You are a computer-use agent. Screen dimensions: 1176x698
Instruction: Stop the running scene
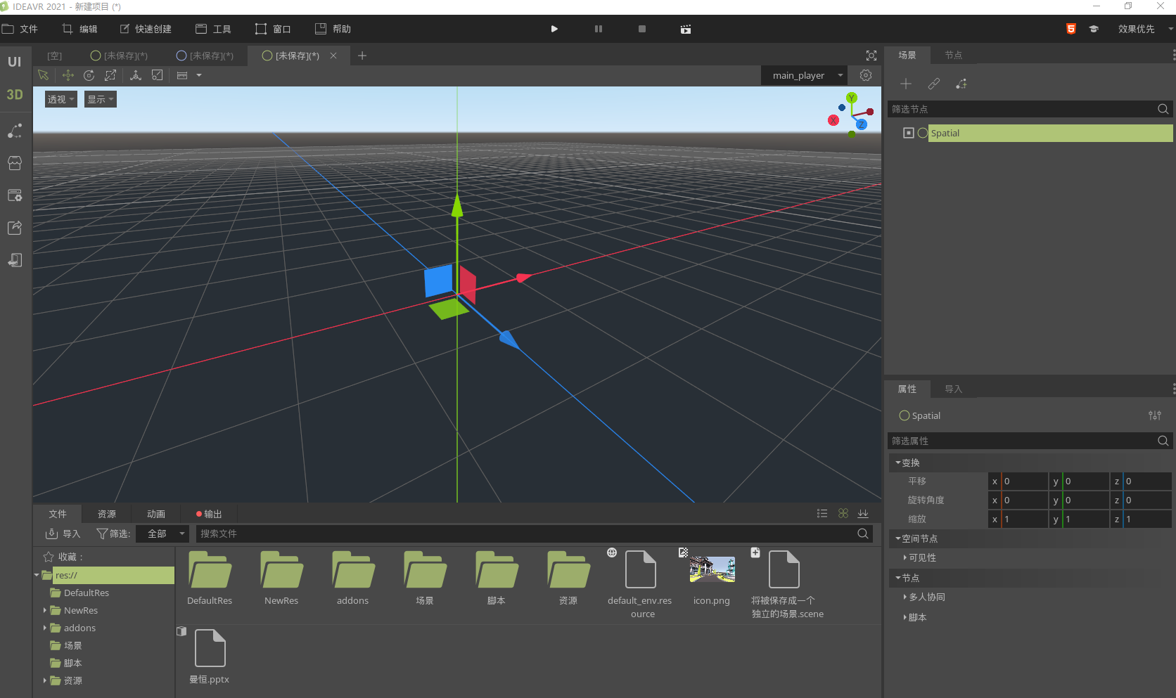[x=642, y=29]
